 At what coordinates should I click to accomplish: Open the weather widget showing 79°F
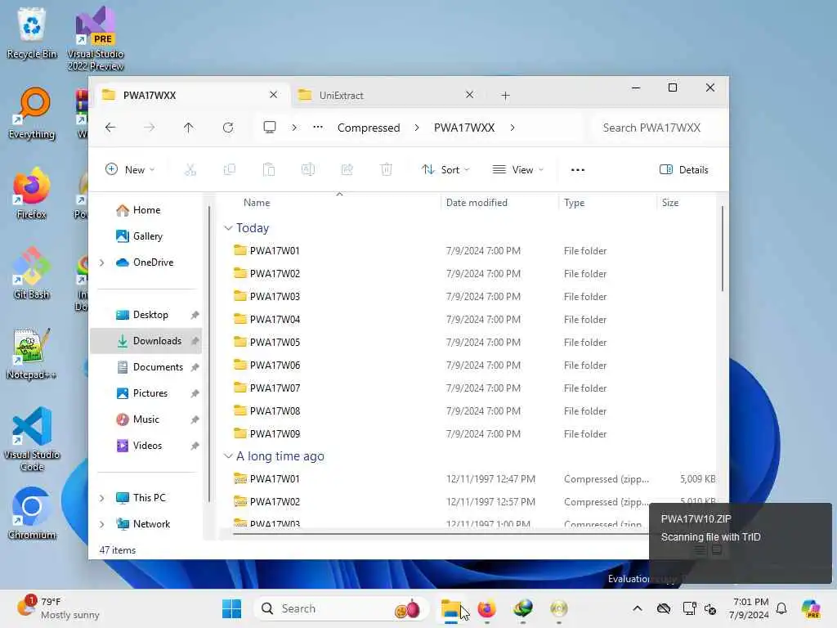pyautogui.click(x=59, y=608)
